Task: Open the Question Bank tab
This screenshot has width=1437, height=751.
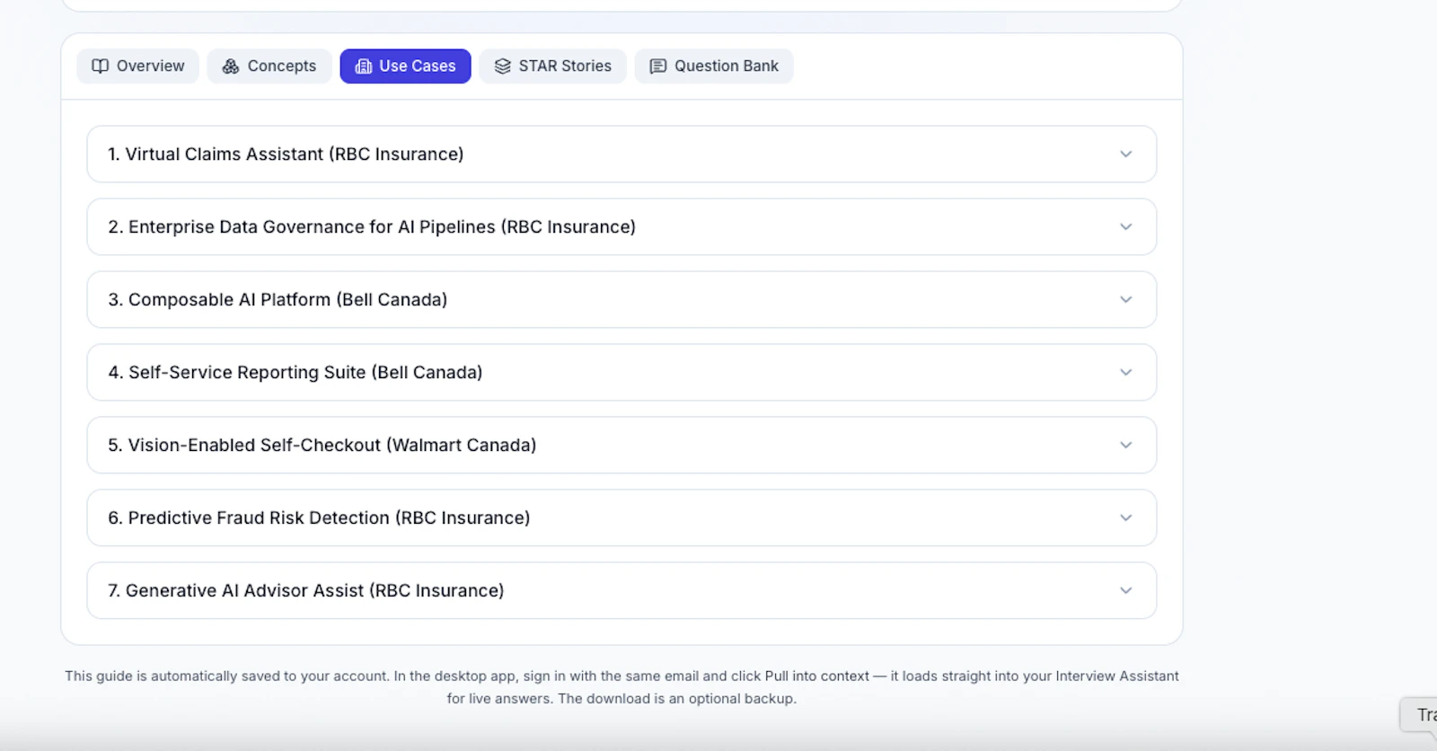Action: (714, 66)
